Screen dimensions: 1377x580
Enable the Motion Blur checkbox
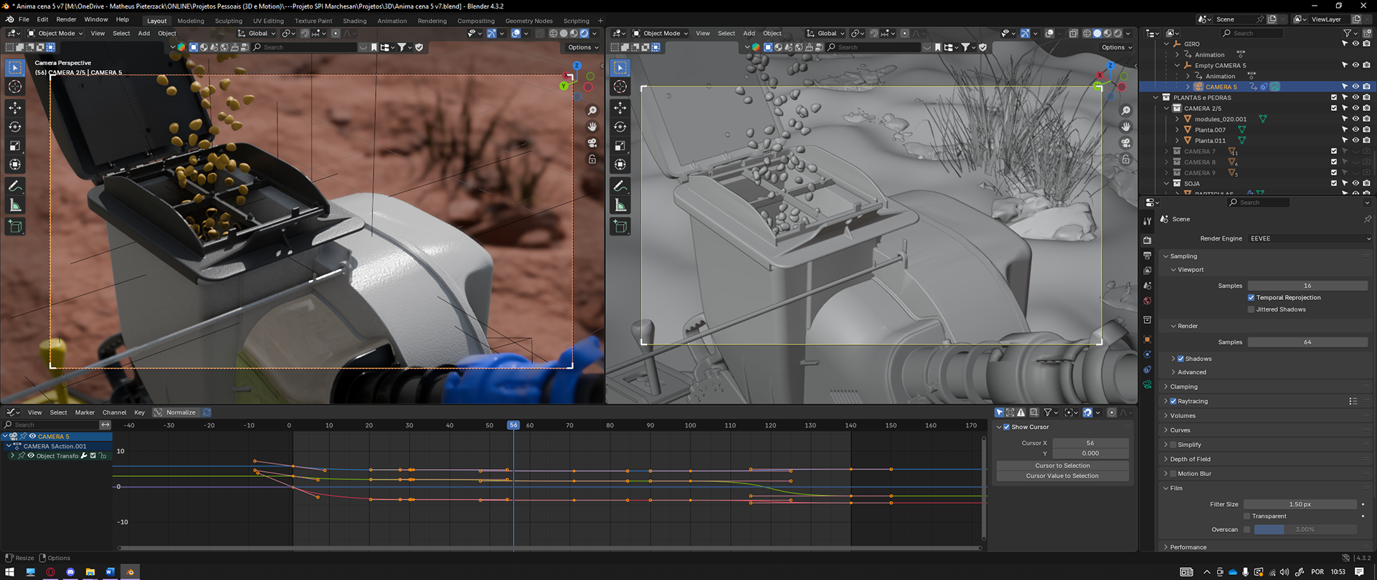click(1173, 473)
